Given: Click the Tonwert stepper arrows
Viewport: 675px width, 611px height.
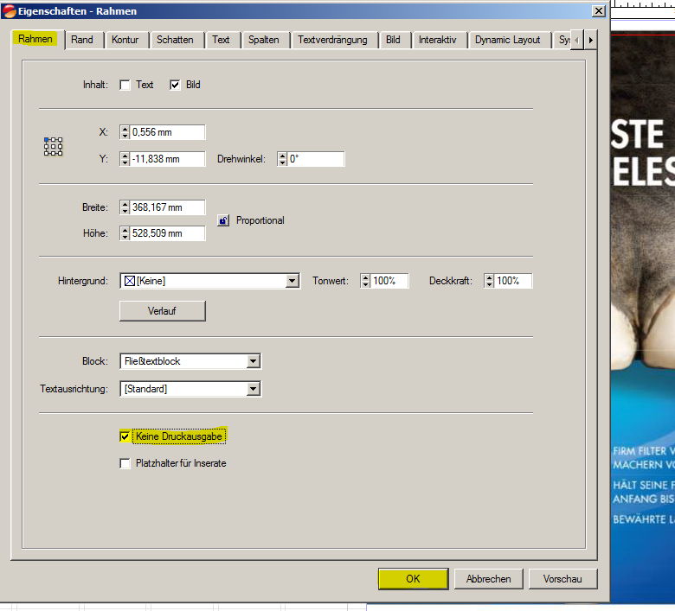Looking at the screenshot, I should point(365,281).
